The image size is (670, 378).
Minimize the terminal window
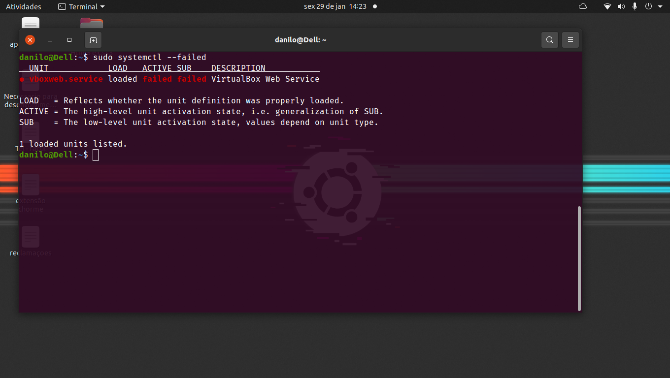(50, 40)
